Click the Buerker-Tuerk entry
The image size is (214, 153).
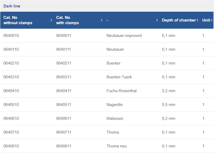[x=119, y=77]
